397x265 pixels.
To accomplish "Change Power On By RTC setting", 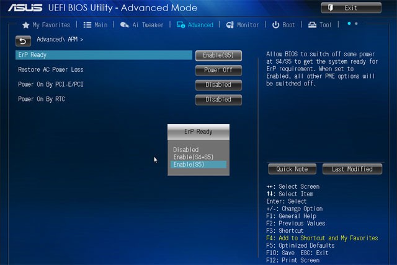I will pos(218,100).
